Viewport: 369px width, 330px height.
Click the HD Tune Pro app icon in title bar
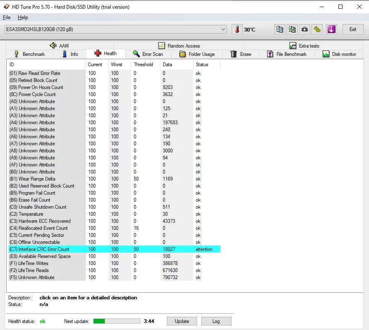(7, 7)
